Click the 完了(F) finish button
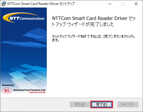 tap(102, 104)
